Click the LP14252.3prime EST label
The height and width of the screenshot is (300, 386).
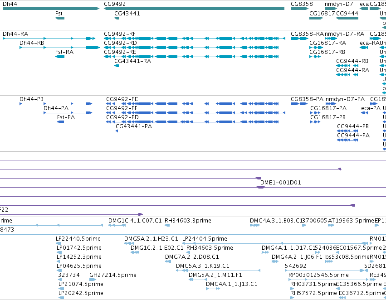(79, 257)
